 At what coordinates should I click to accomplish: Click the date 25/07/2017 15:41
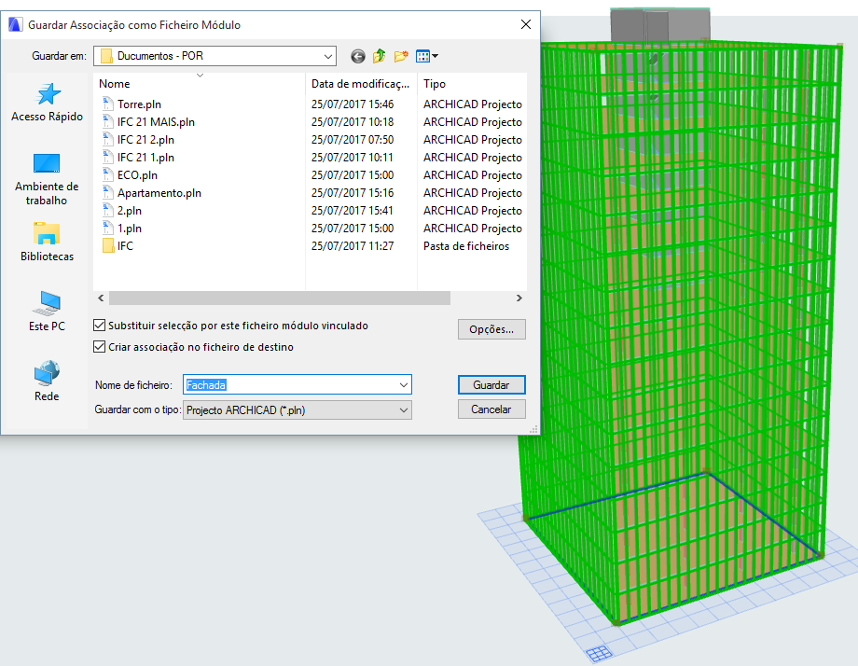tap(353, 210)
